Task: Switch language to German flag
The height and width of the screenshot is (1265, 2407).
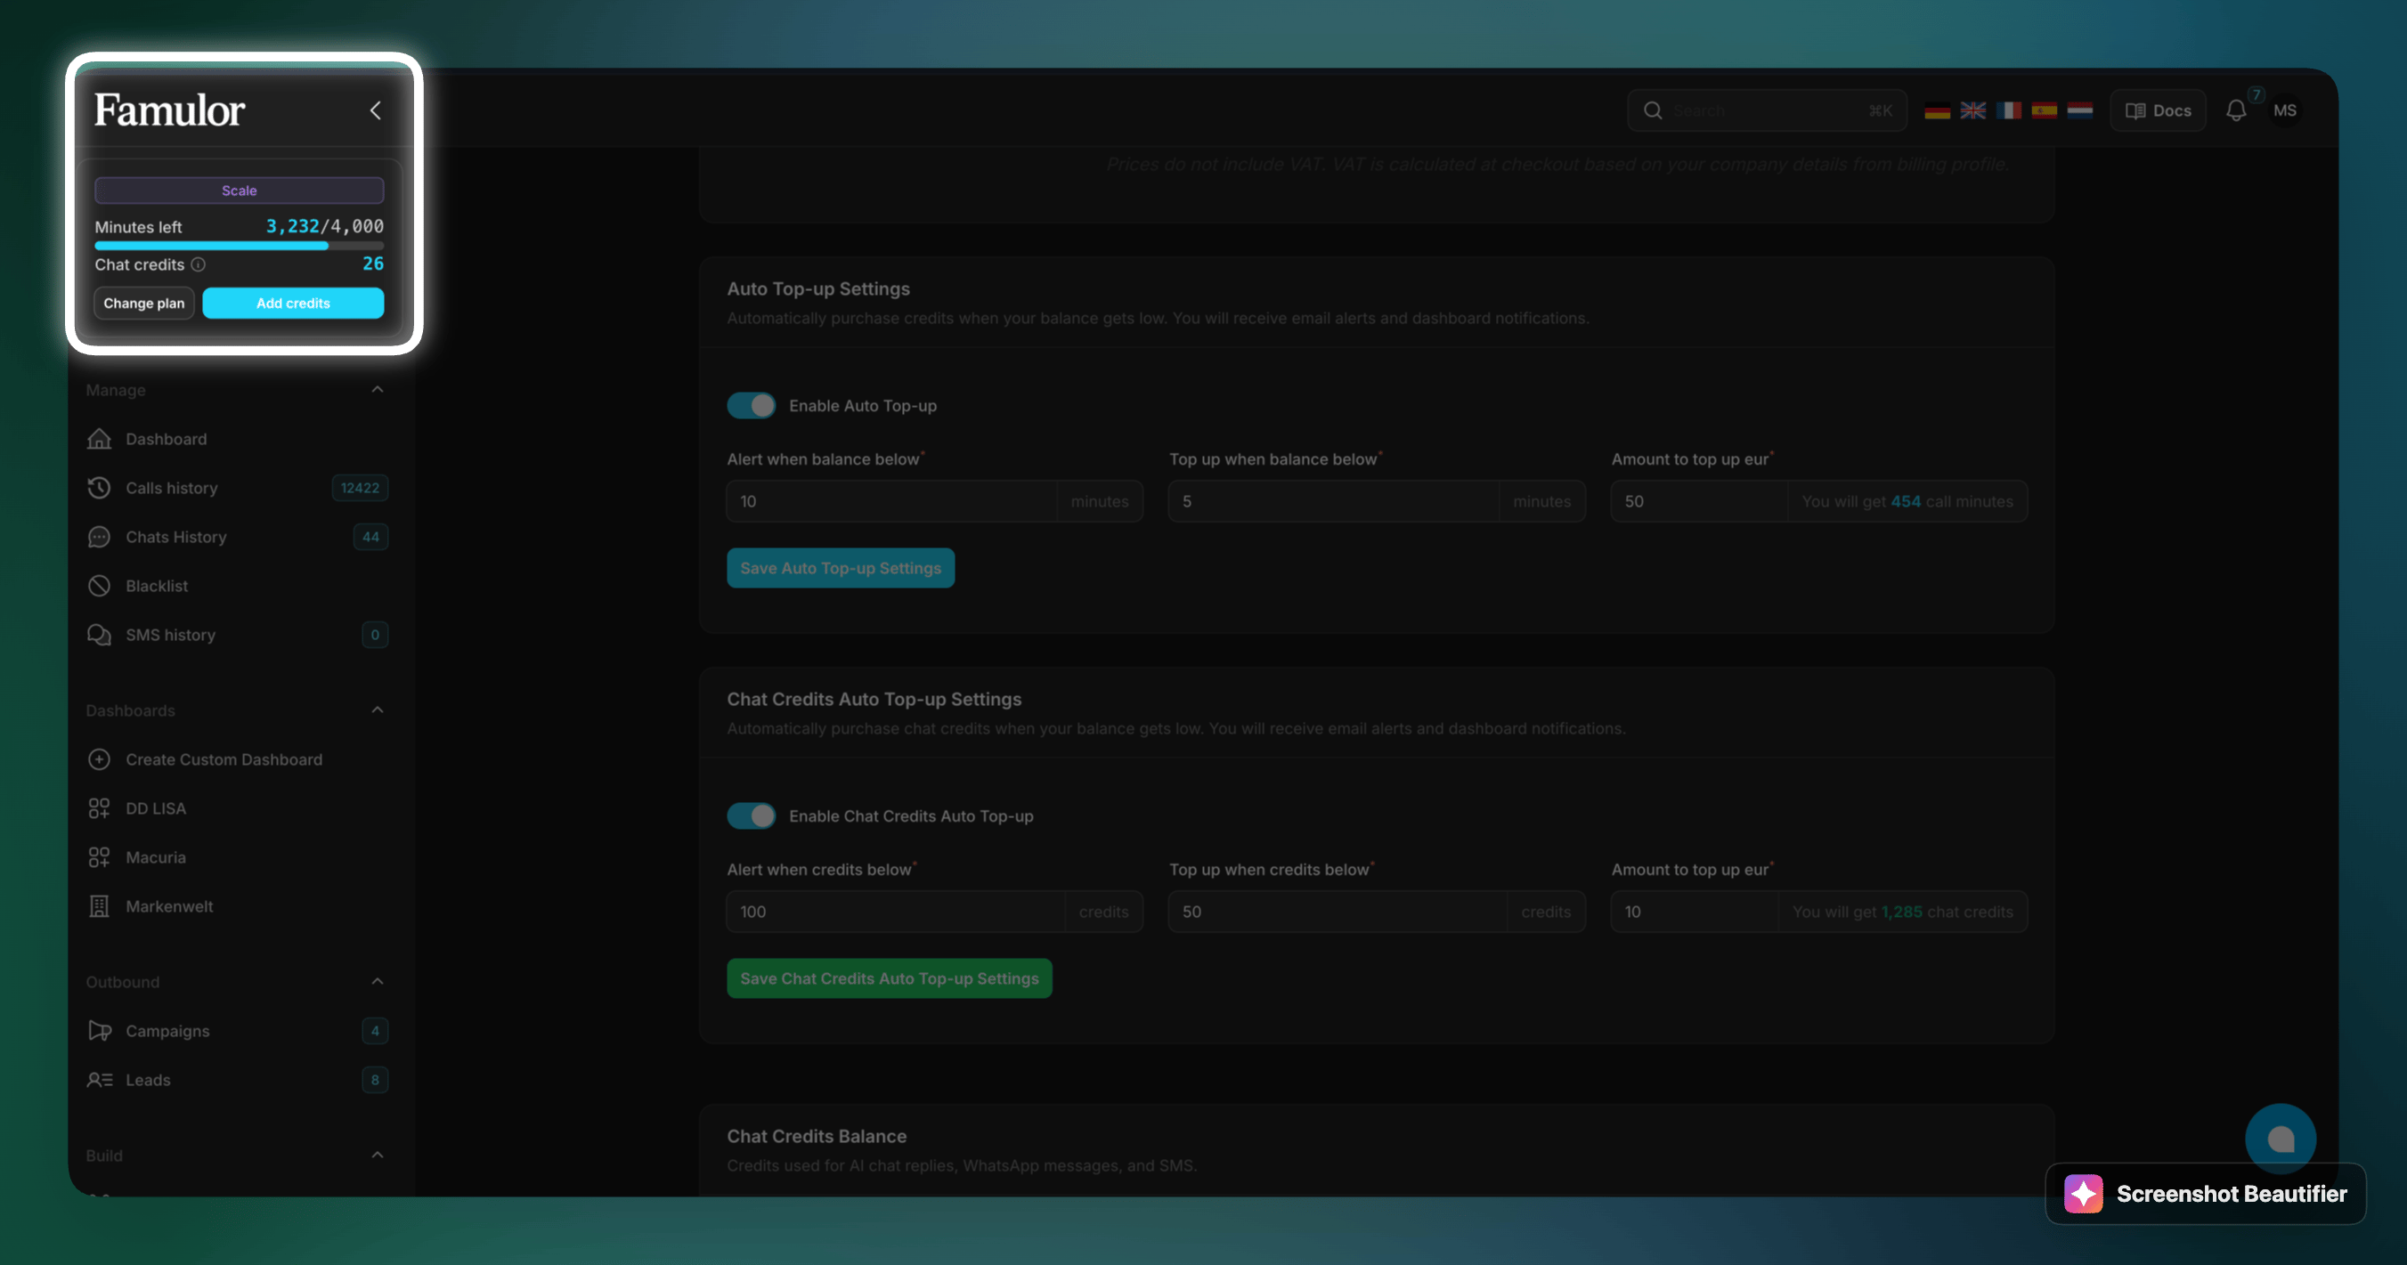Action: [x=1937, y=110]
